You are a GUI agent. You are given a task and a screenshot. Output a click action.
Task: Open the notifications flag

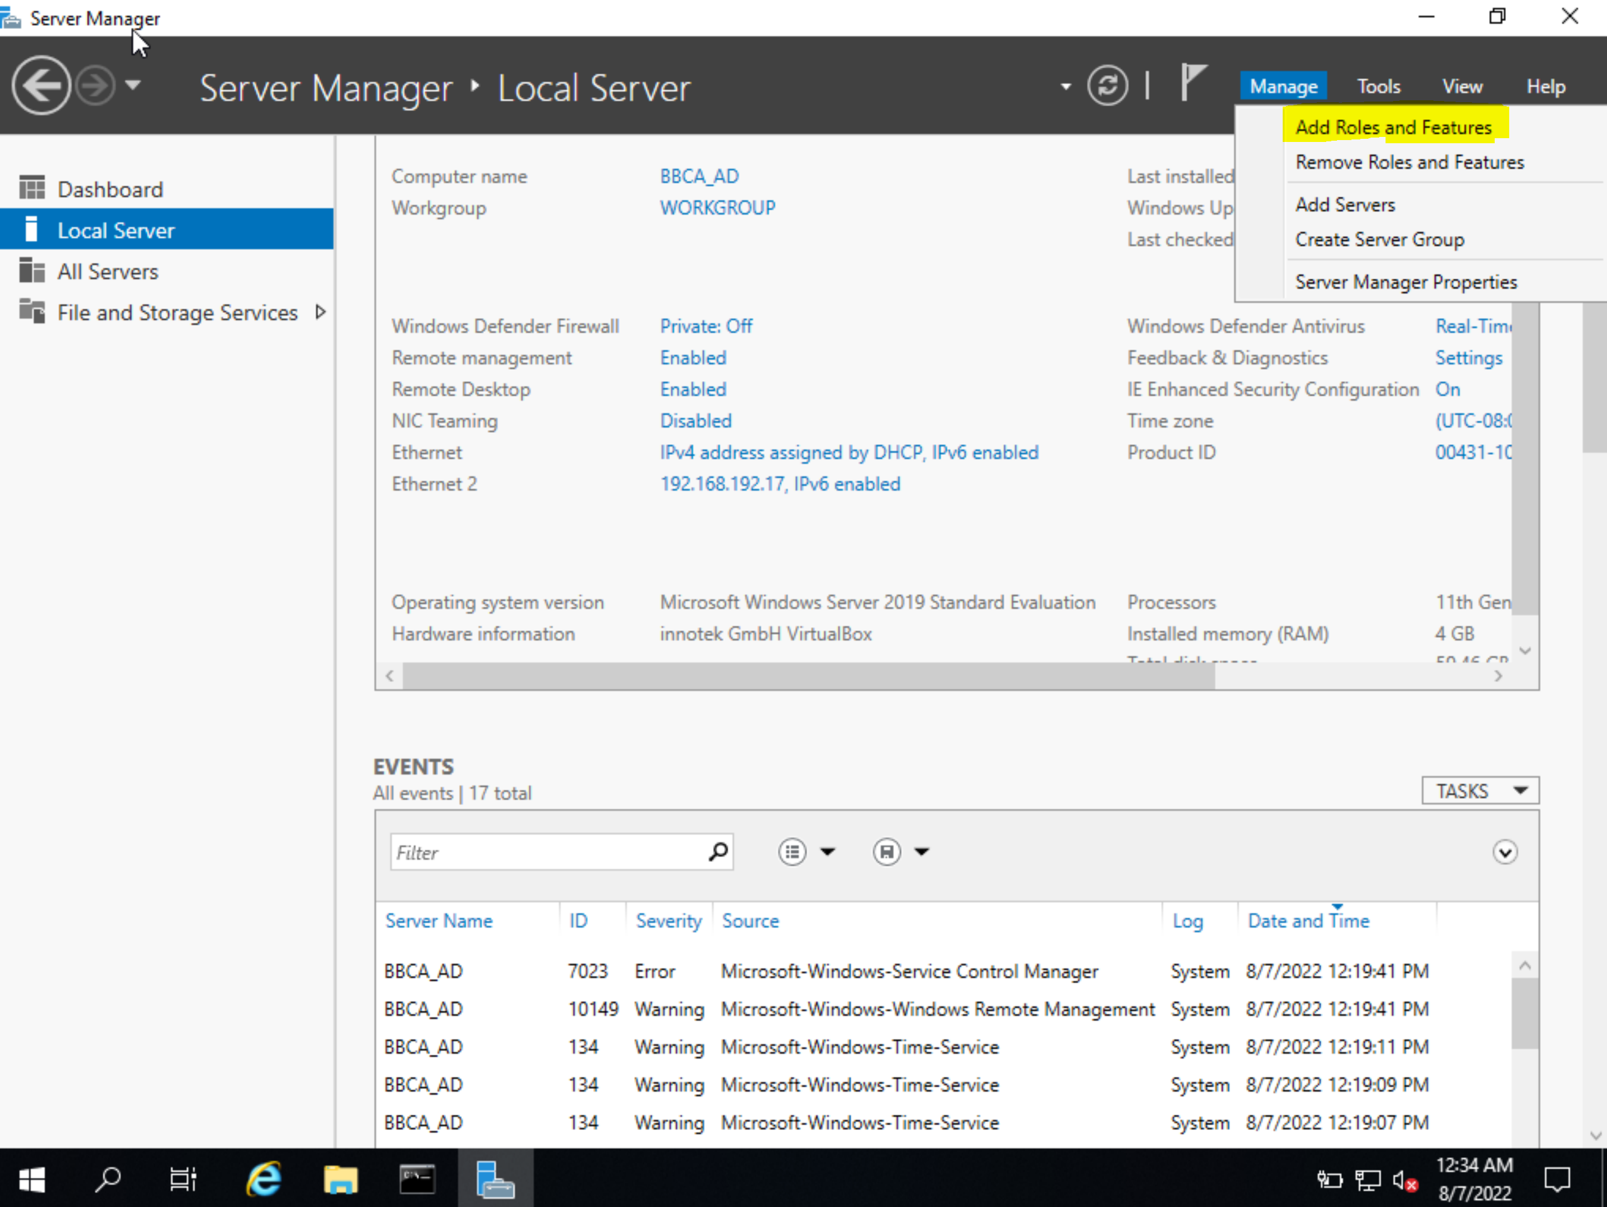coord(1193,81)
